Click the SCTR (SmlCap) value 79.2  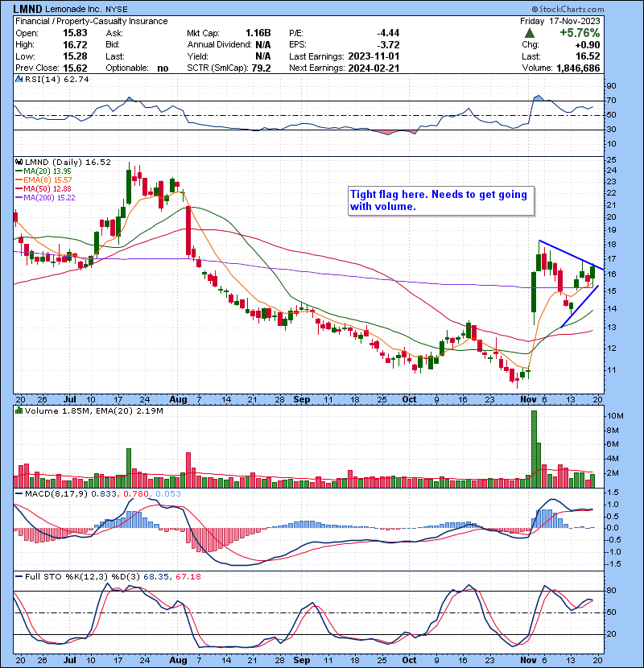pyautogui.click(x=262, y=68)
